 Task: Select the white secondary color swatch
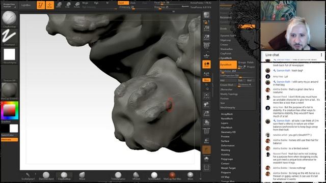coord(14,129)
